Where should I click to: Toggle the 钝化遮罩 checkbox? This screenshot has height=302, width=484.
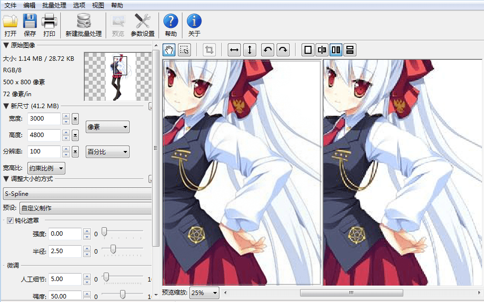coord(10,221)
